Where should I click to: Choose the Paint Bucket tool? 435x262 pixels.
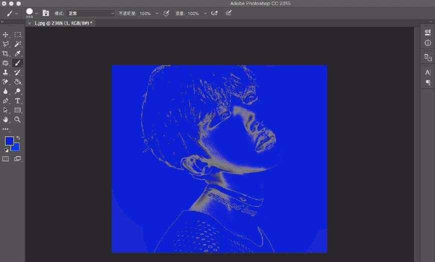tap(17, 81)
